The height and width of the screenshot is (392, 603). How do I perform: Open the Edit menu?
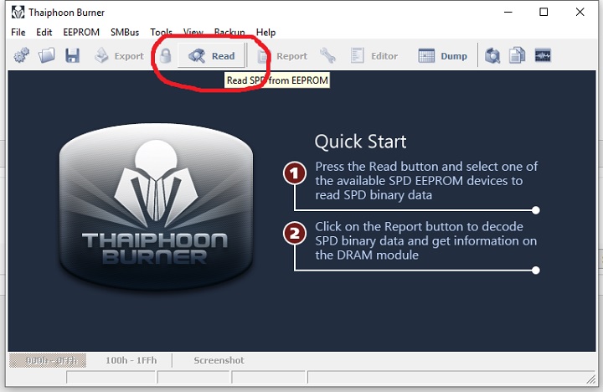tap(44, 33)
